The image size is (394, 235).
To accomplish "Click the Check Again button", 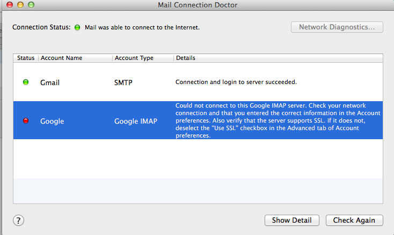I will pyautogui.click(x=354, y=220).
